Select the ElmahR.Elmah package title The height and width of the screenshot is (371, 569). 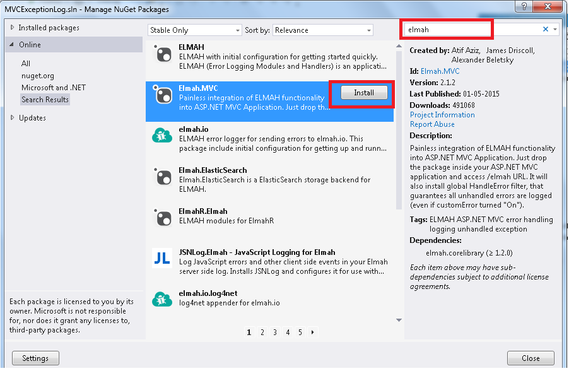(x=203, y=211)
